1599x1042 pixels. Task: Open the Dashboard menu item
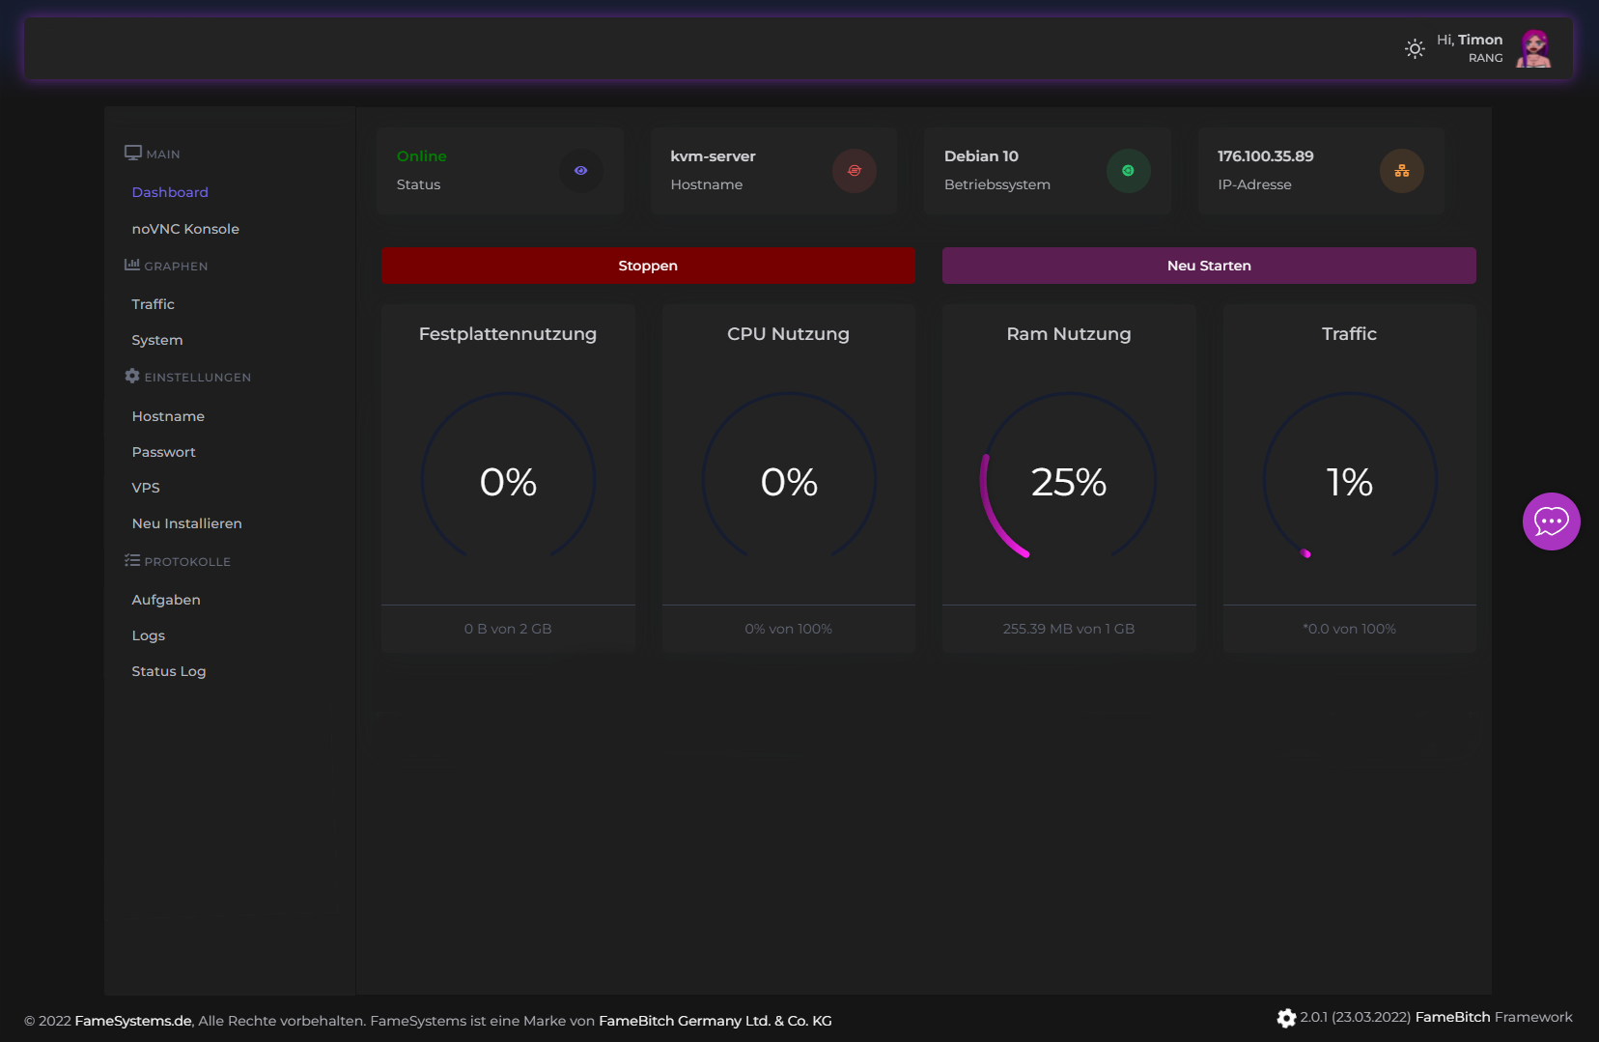click(x=170, y=192)
